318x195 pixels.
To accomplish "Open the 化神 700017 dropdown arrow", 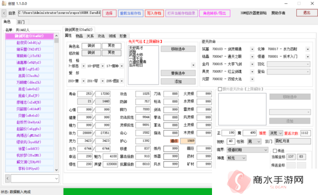I will (308, 49).
